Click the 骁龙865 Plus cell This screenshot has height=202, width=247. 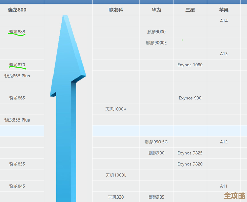click(17, 76)
